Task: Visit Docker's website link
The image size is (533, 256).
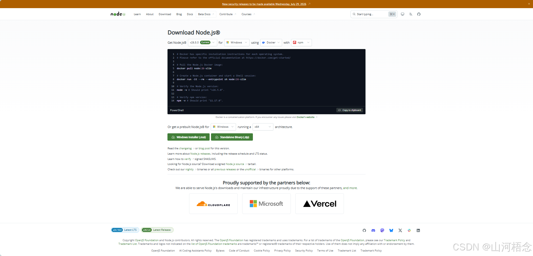Action: pos(305,117)
